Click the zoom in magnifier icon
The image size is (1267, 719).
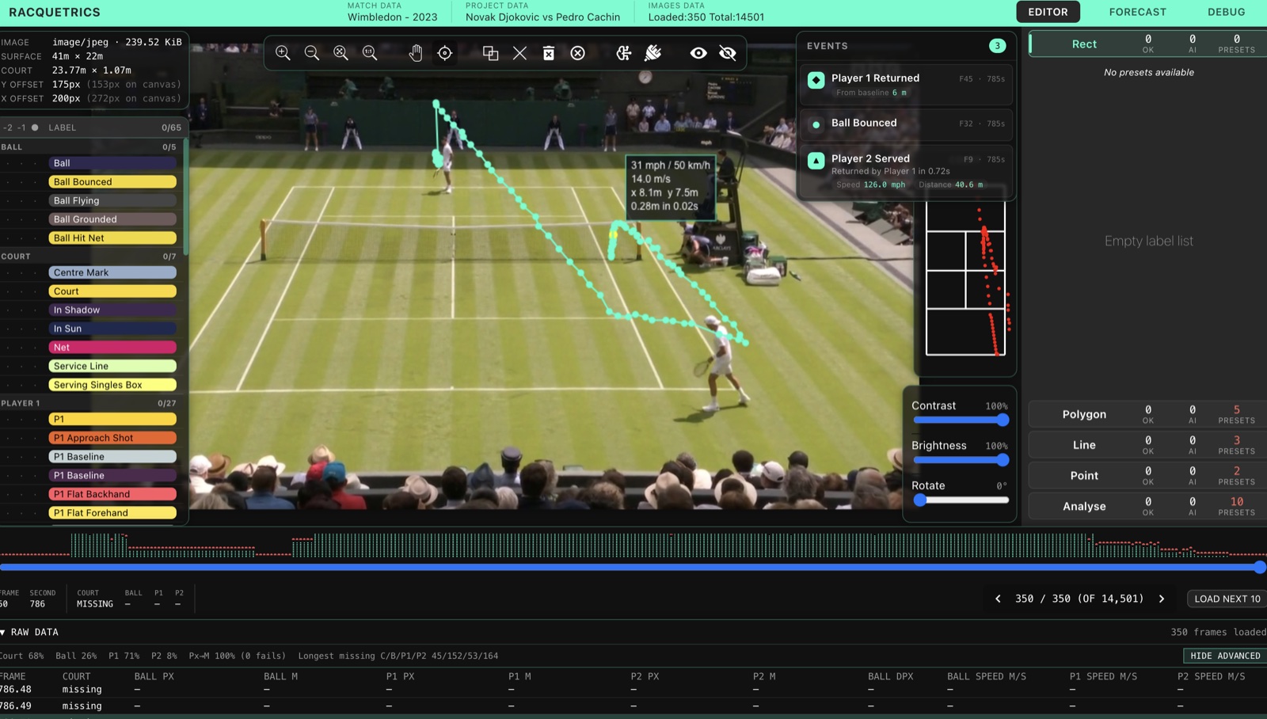283,53
